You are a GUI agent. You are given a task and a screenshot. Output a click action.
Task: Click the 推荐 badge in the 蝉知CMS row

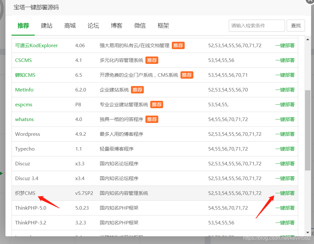tap(187, 75)
